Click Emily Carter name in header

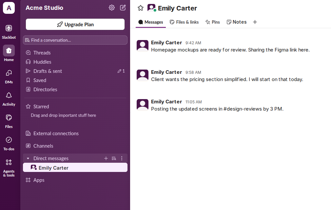[177, 8]
